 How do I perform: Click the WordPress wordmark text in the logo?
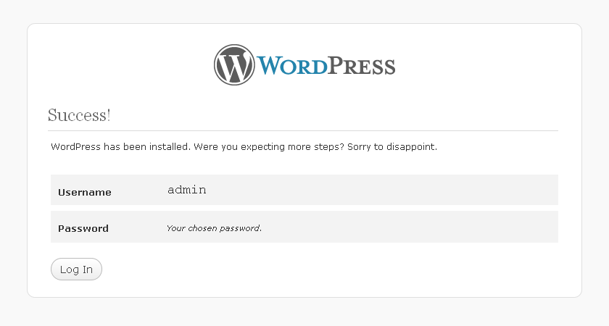(x=326, y=65)
